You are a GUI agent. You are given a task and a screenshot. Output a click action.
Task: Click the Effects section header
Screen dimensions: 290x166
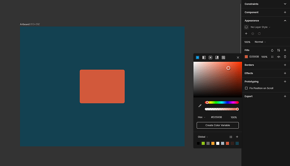coord(249,74)
